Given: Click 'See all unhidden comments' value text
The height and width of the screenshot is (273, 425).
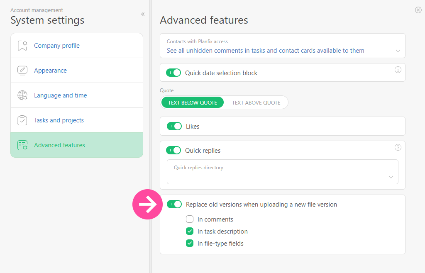Looking at the screenshot, I should click(x=265, y=51).
